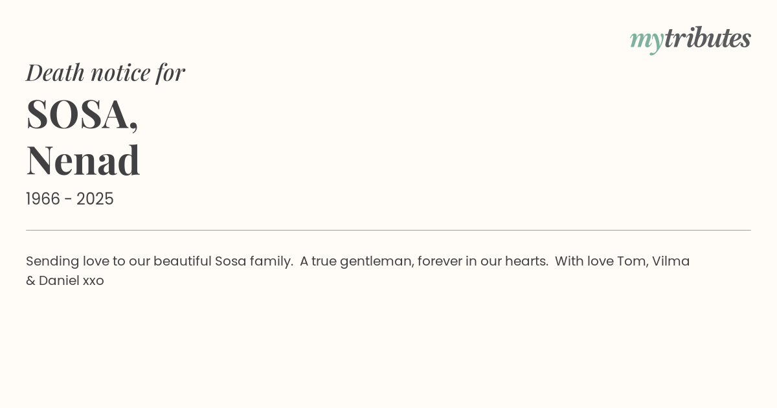Viewport: 777px width, 408px height.
Task: Click the phrase "forever in our hearts"
Action: (x=482, y=262)
